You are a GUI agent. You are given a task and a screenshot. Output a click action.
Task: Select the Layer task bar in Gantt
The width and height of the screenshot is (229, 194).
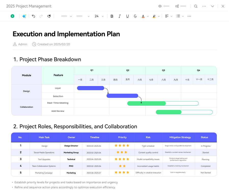(91, 88)
